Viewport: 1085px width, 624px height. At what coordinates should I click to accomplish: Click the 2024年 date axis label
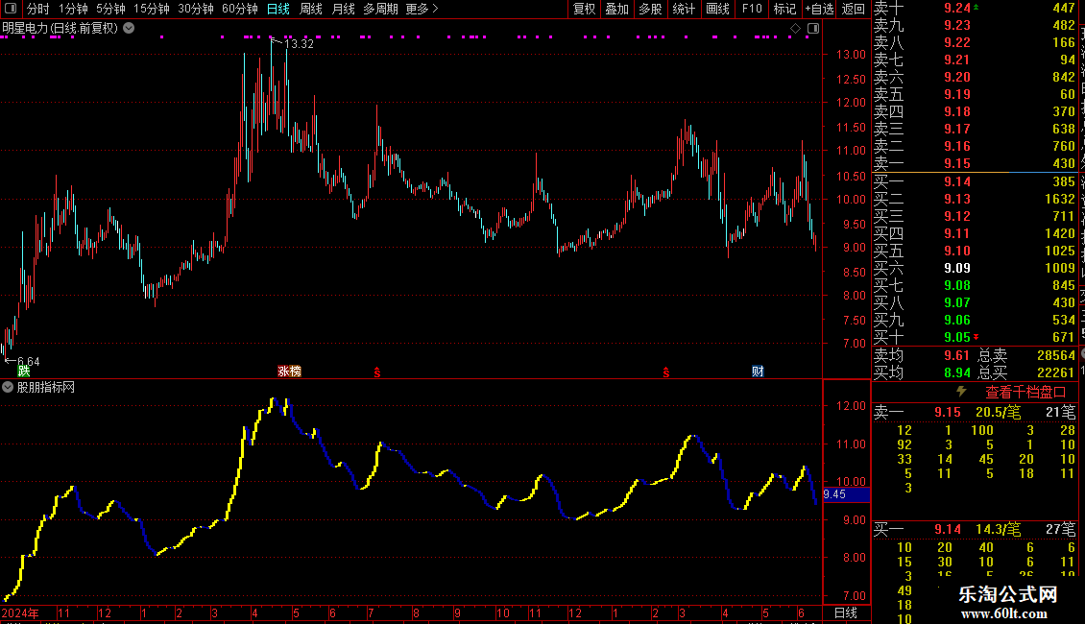[x=20, y=612]
